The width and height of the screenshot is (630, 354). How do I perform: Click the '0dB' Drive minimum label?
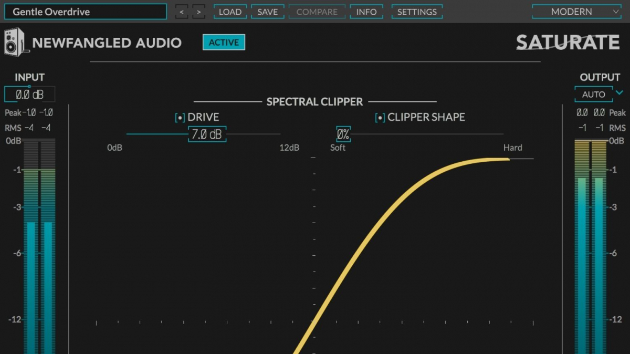[114, 148]
